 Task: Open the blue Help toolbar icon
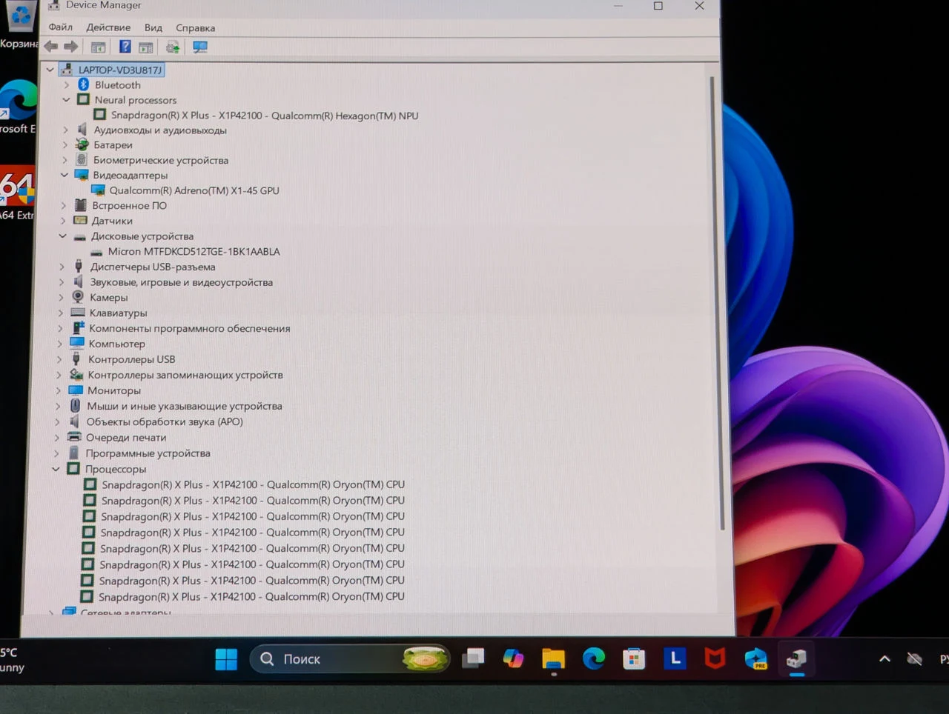[125, 47]
